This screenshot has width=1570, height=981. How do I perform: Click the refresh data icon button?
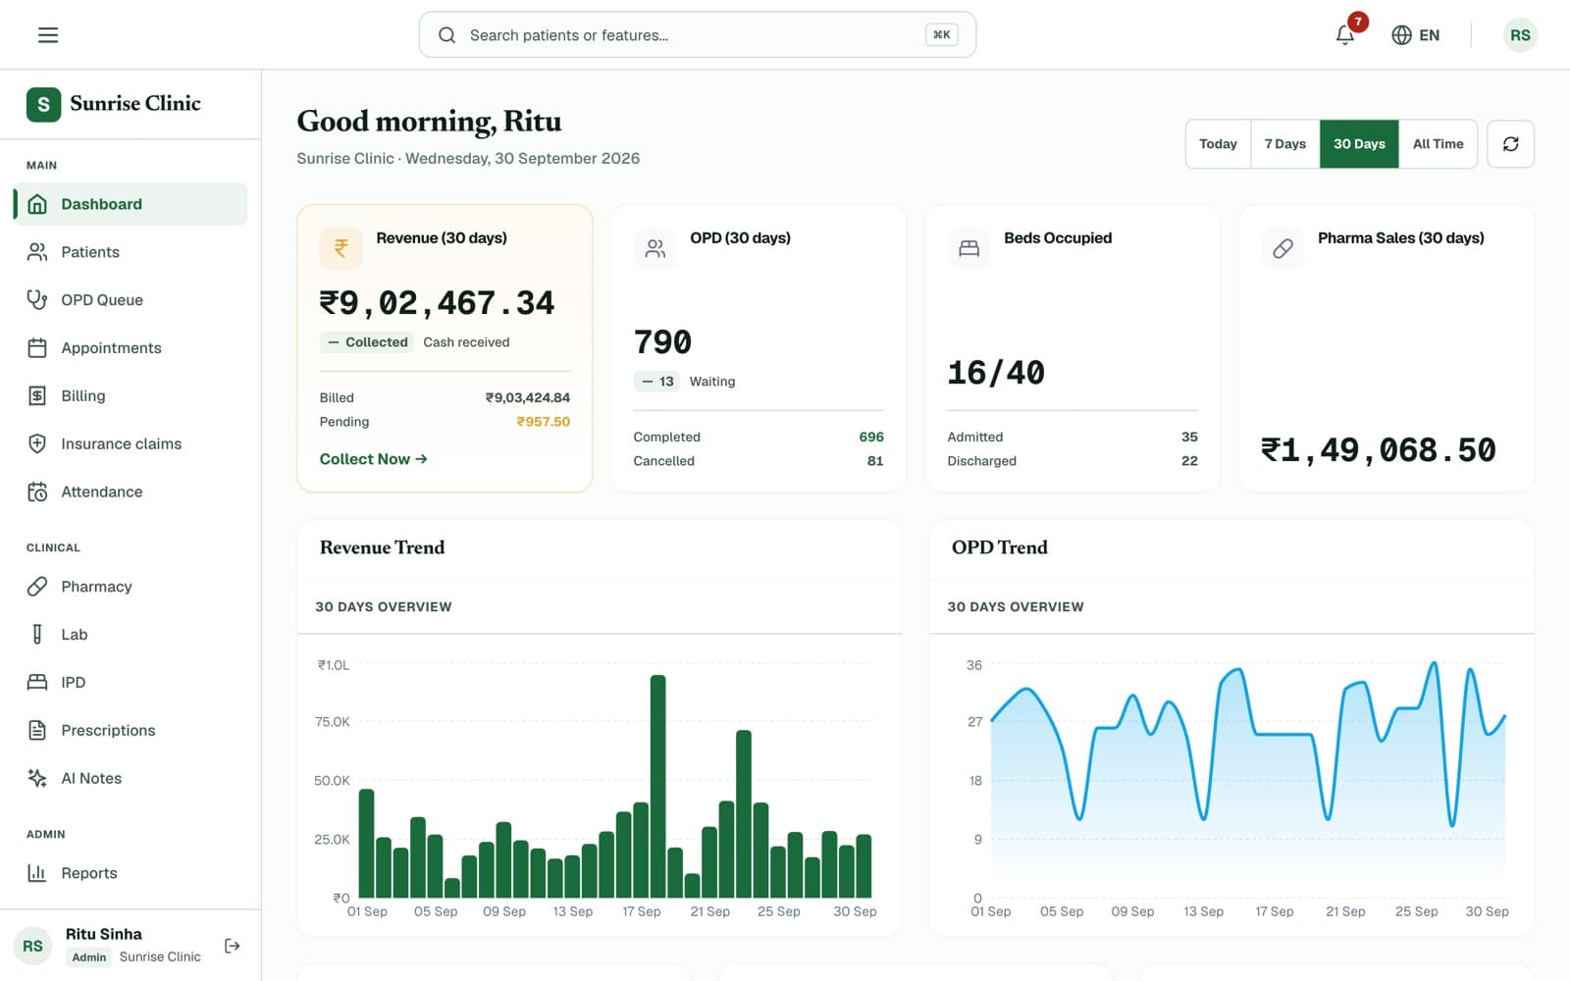click(x=1510, y=144)
